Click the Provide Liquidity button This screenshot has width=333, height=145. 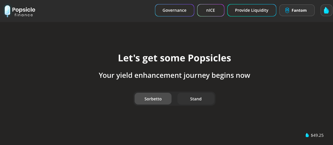click(252, 10)
